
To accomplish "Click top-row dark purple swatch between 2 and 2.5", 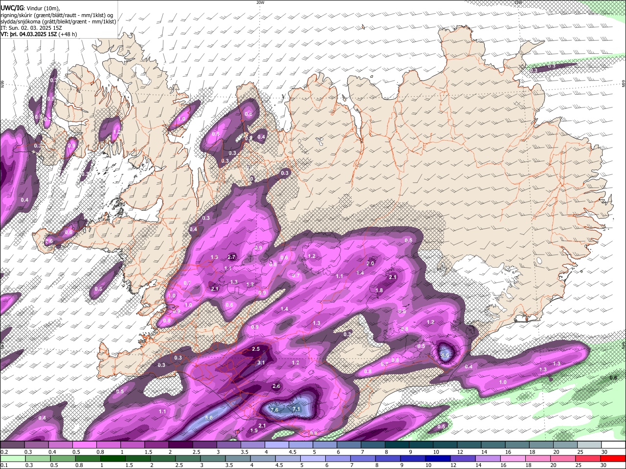I will point(180,445).
